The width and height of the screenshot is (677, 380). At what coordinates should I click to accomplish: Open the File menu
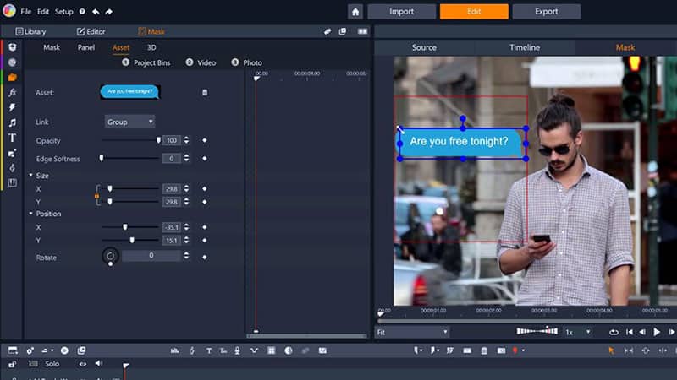point(25,12)
